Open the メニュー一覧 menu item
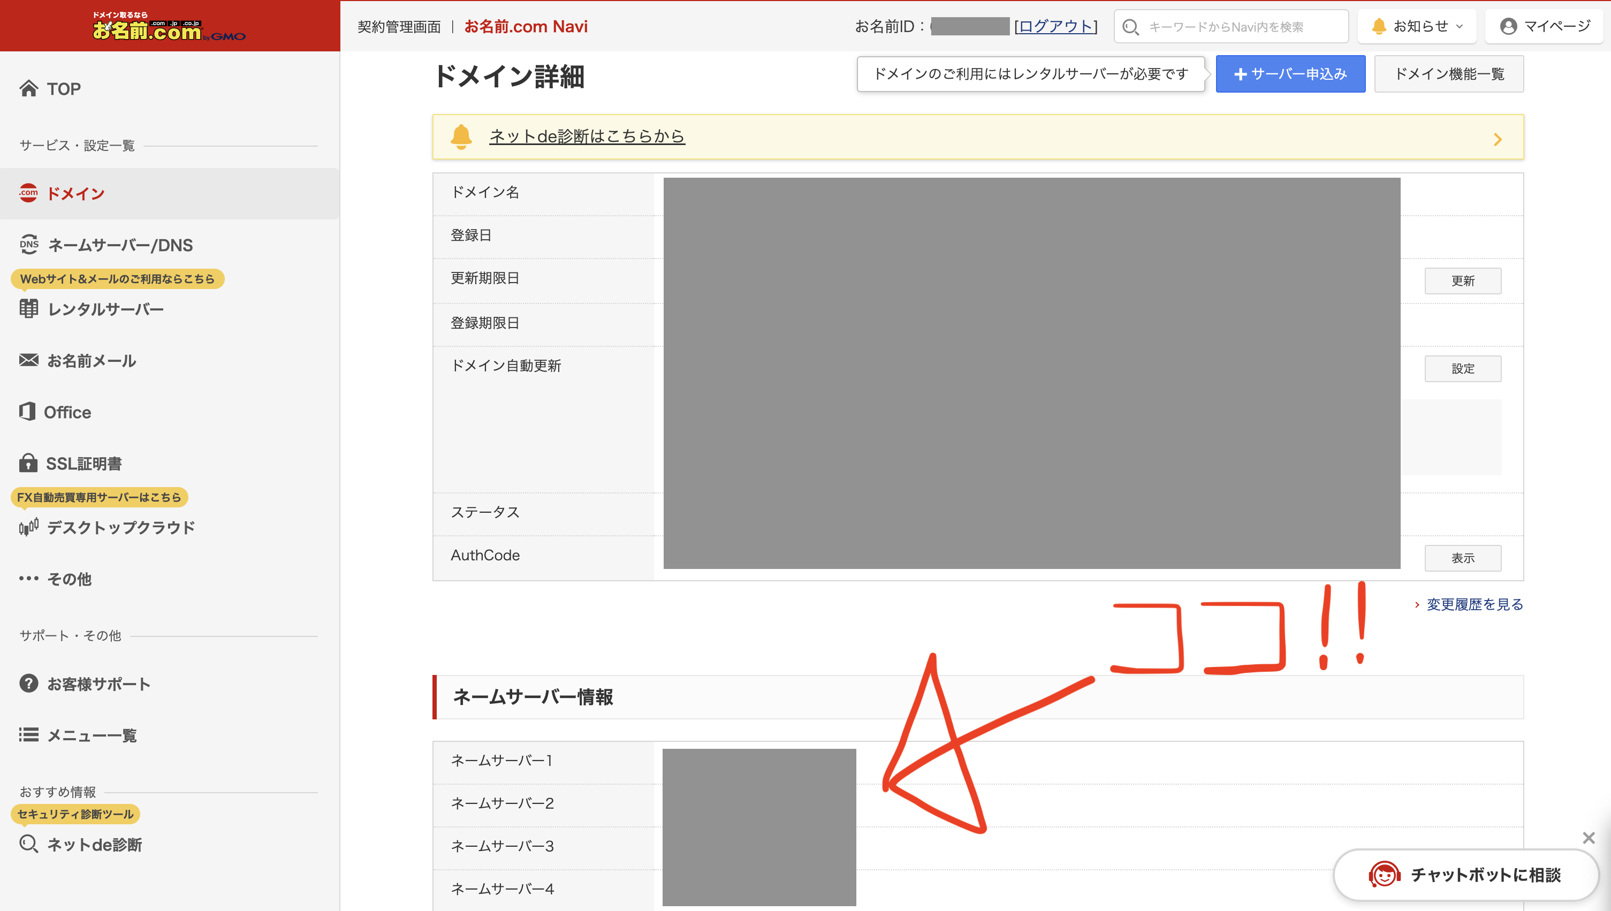This screenshot has height=911, width=1611. point(92,735)
